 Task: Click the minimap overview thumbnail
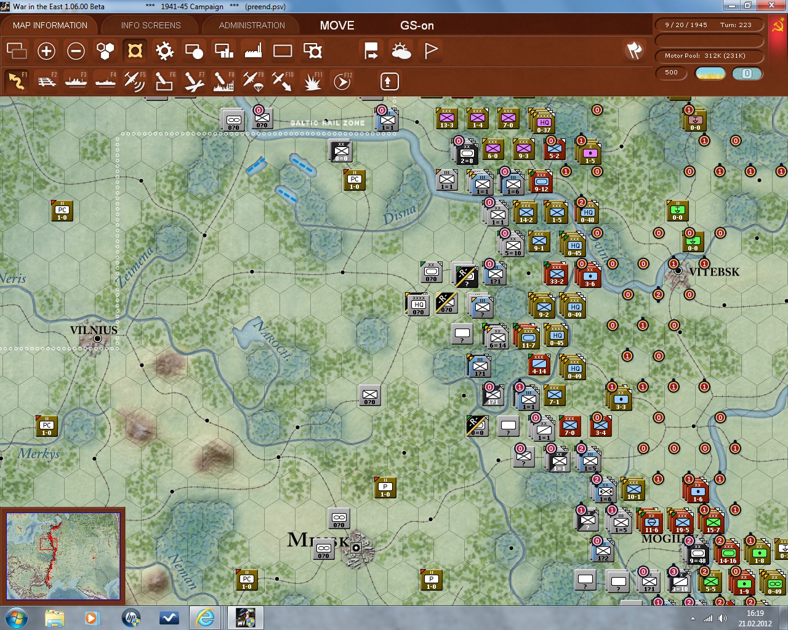[x=63, y=556]
